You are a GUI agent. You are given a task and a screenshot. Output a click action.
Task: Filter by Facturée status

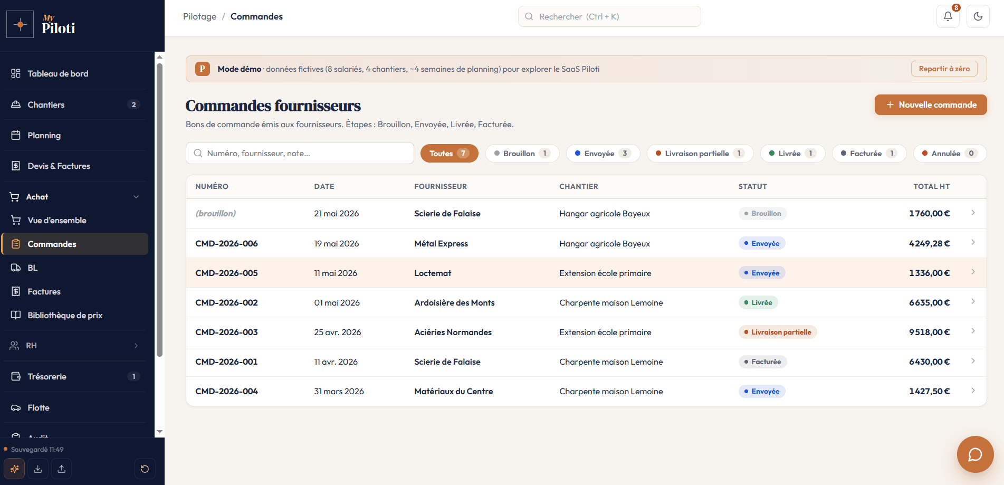point(869,153)
